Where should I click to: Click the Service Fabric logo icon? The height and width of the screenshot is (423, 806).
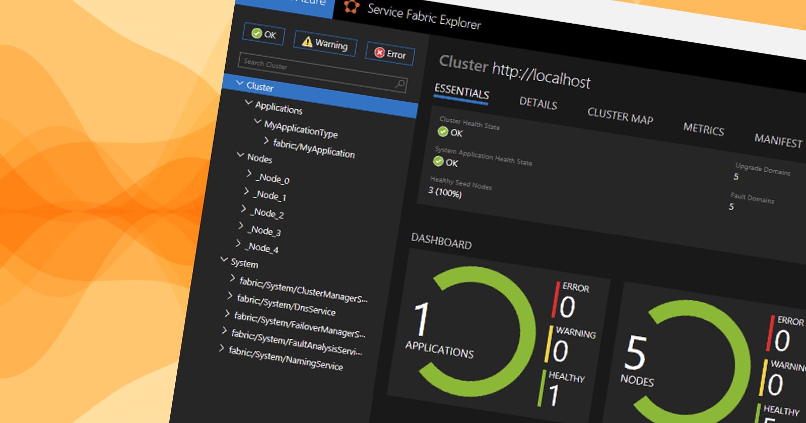click(x=351, y=6)
